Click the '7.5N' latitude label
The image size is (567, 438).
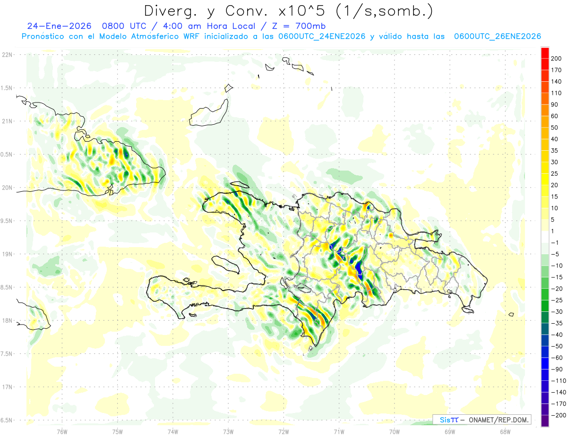7,354
